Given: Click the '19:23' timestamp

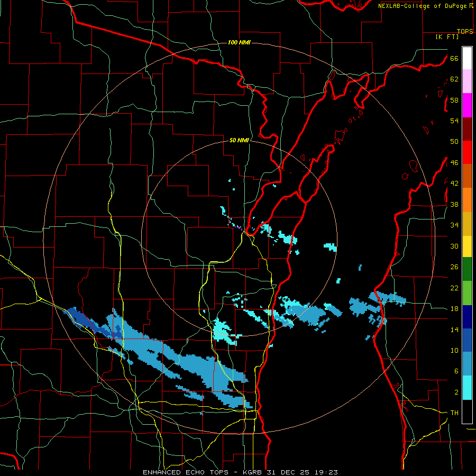Looking at the screenshot, I should coord(325,472).
